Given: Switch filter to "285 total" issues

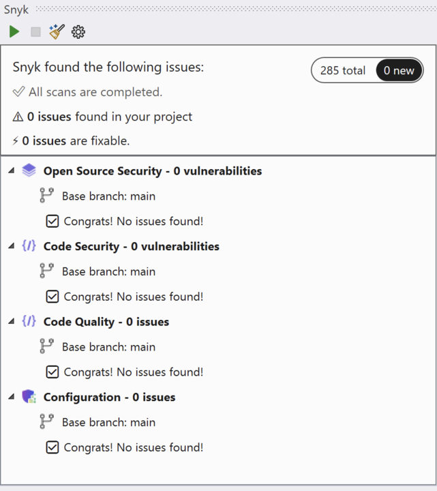Looking at the screenshot, I should click(x=343, y=70).
